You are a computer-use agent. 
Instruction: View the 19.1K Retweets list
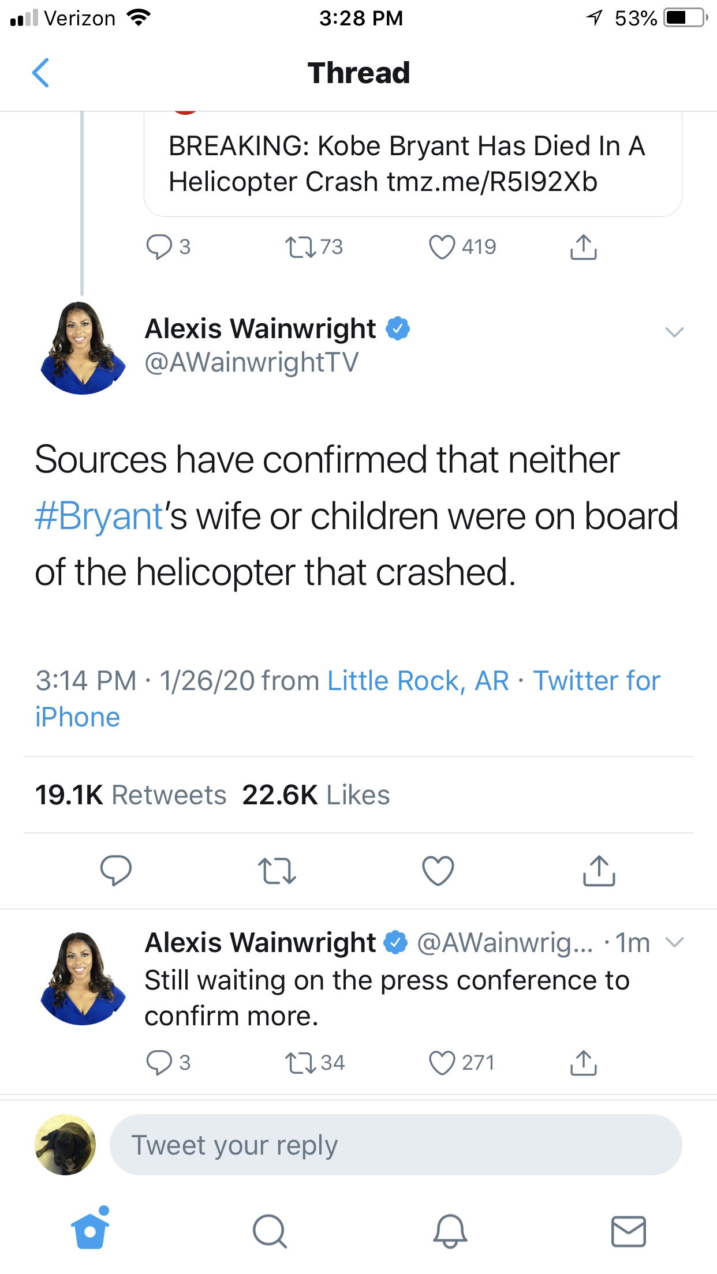click(130, 795)
